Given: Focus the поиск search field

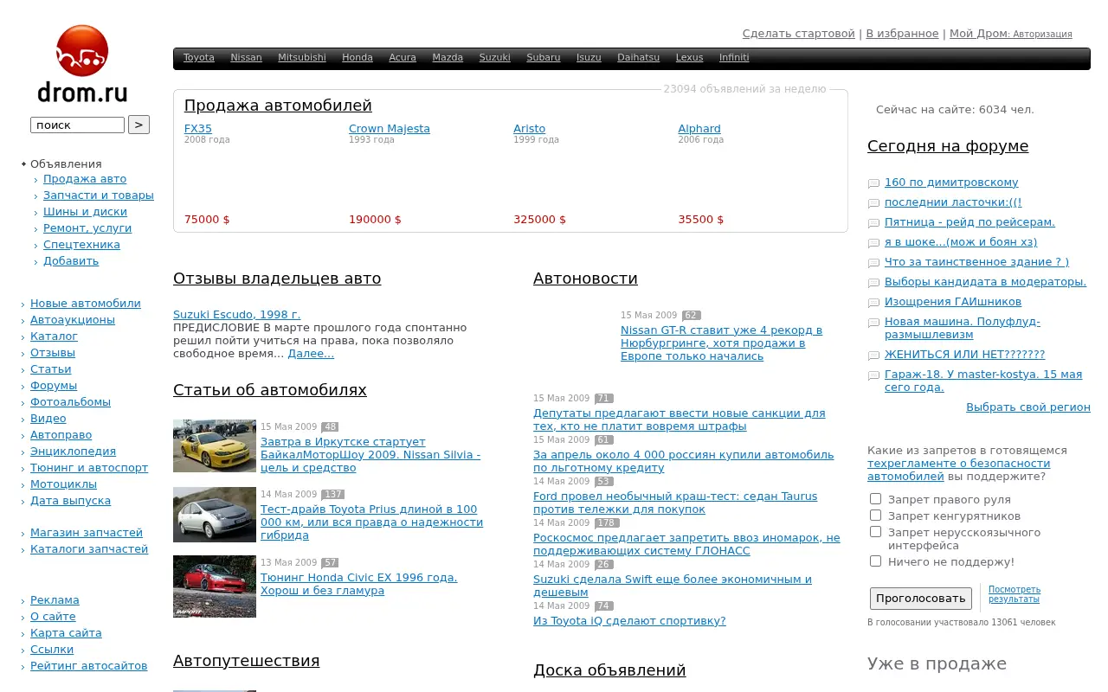Looking at the screenshot, I should click(77, 125).
